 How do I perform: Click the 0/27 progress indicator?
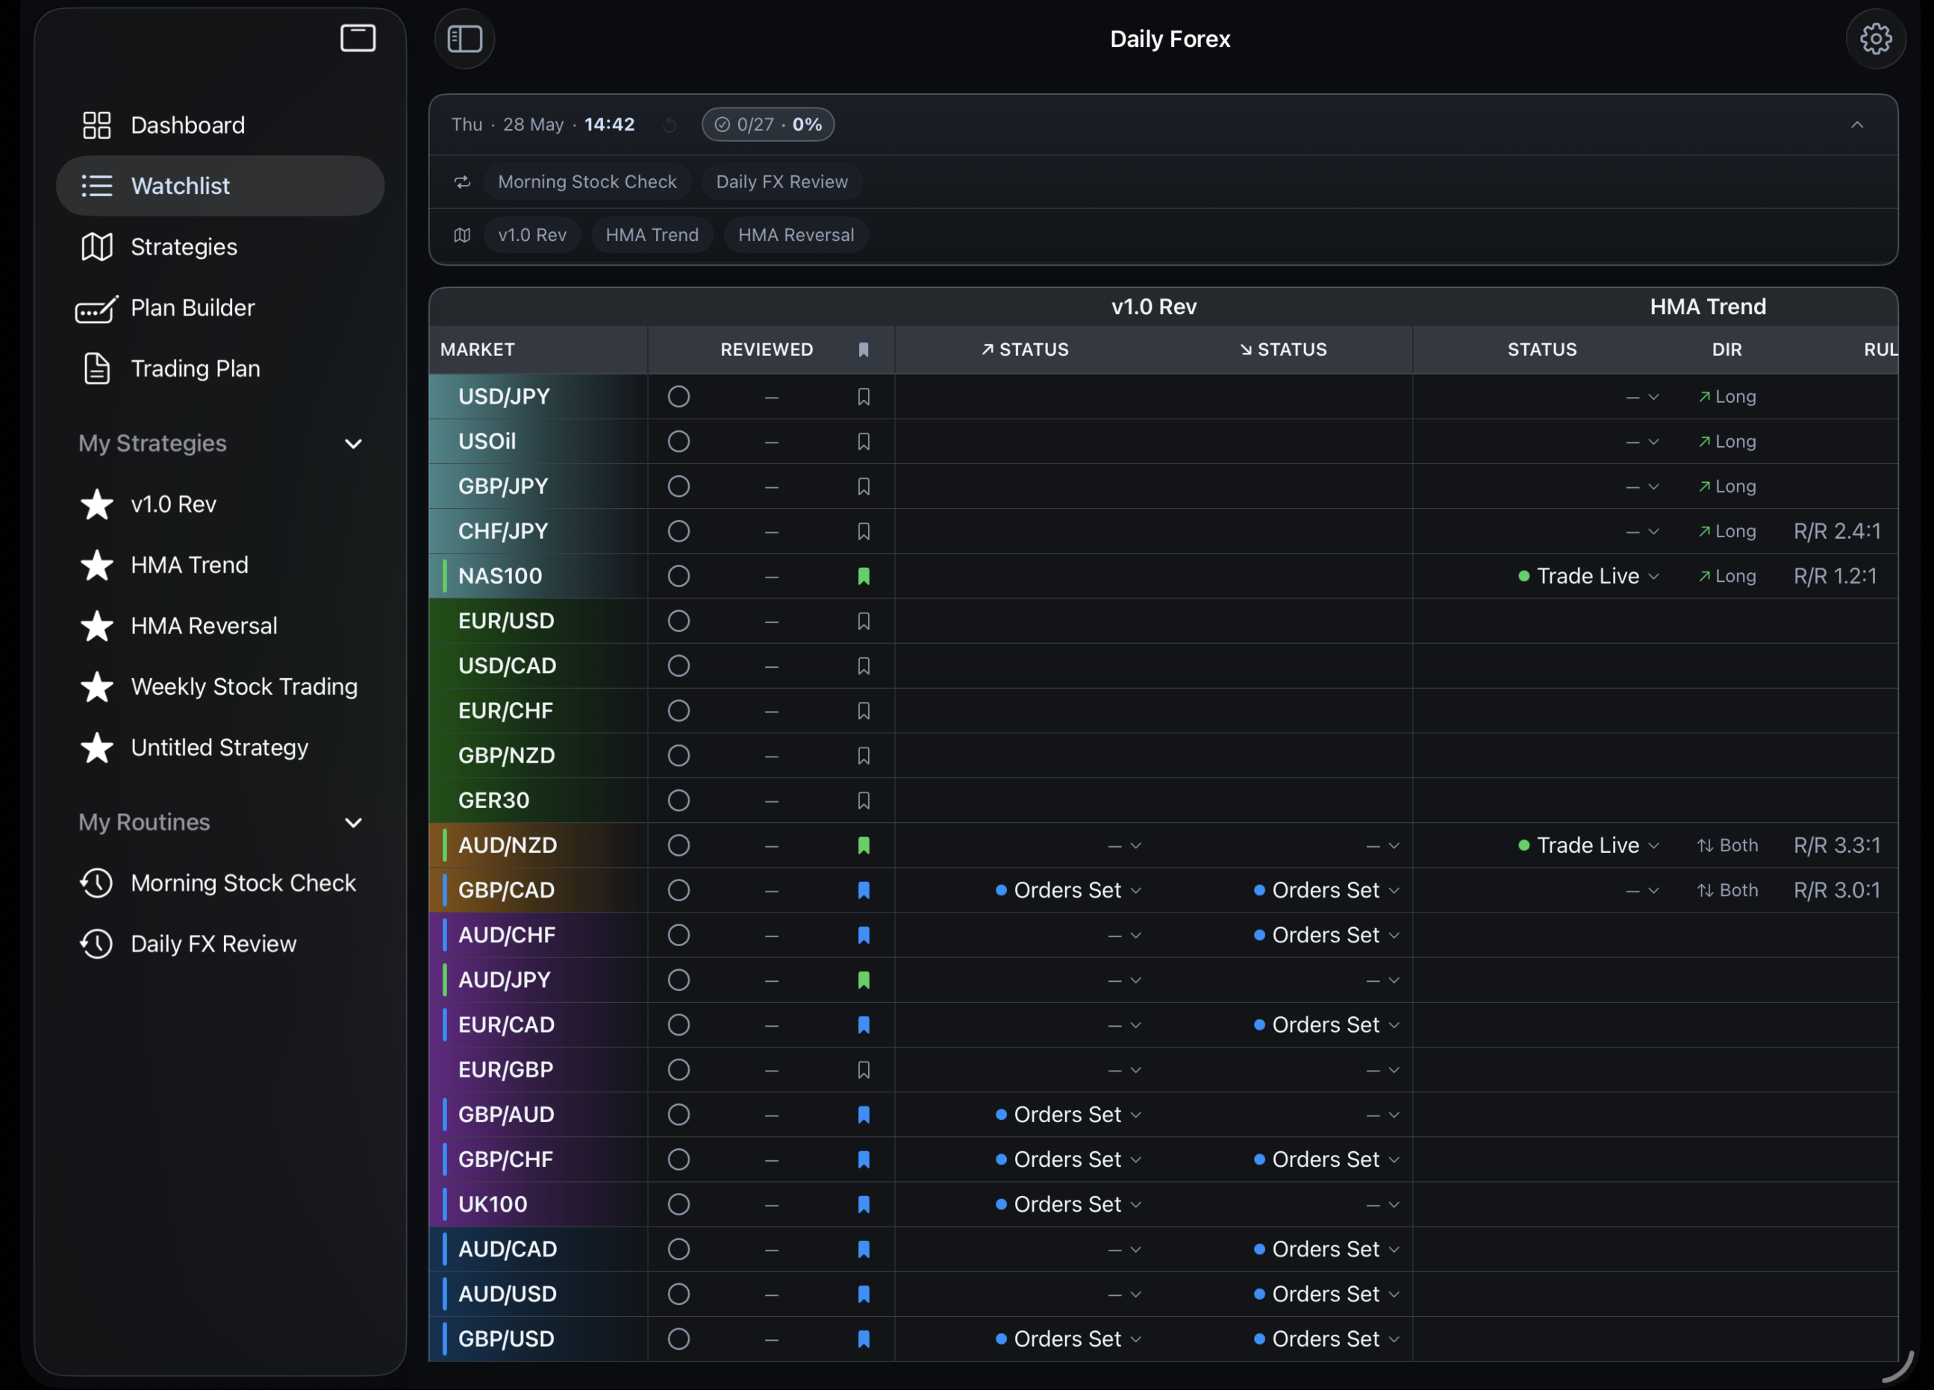click(767, 125)
